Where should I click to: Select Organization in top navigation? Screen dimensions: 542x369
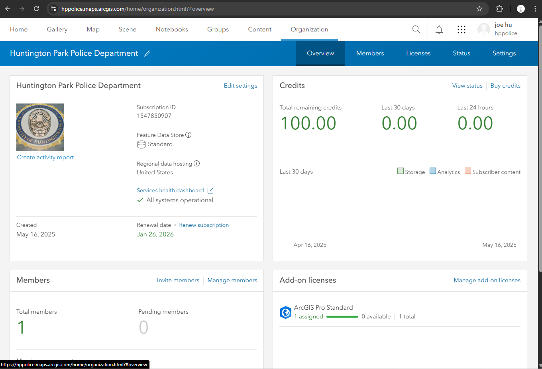click(x=310, y=29)
